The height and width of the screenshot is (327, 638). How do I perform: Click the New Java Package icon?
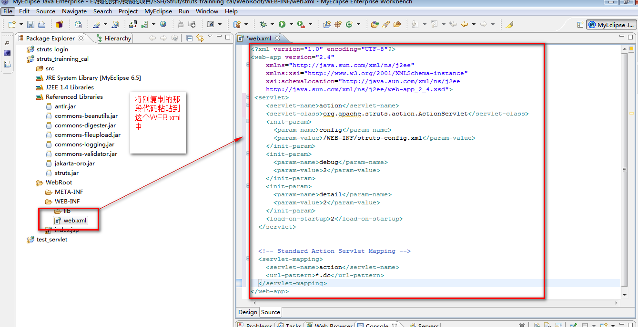point(338,24)
